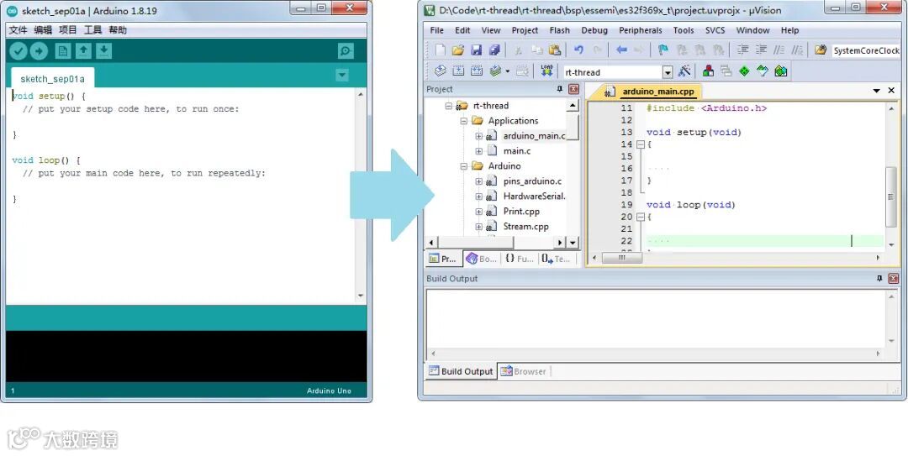Open the Pack Installer icon
Screen dimensions: 908x456
[x=780, y=71]
